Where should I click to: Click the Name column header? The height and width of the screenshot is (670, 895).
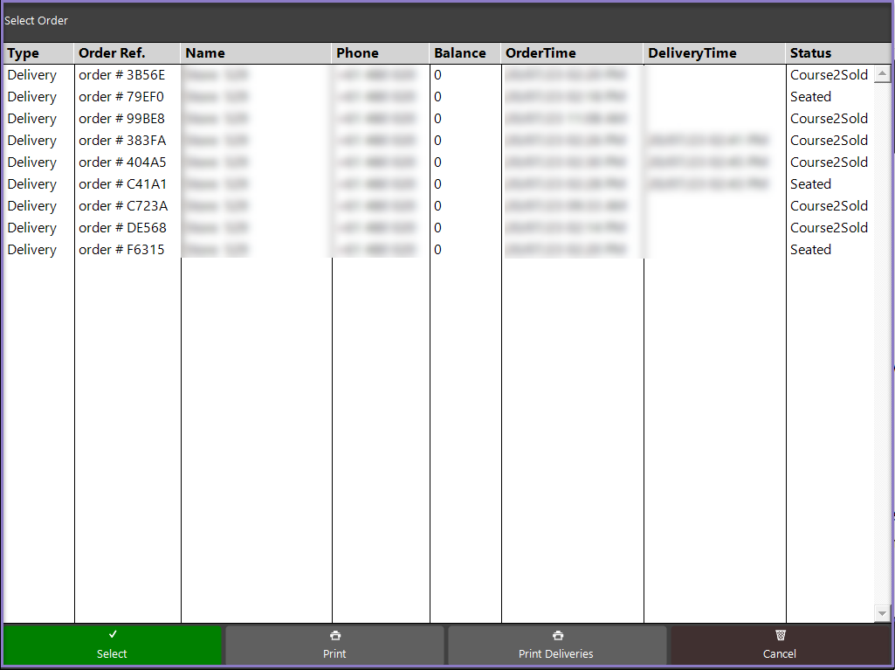pyautogui.click(x=205, y=53)
